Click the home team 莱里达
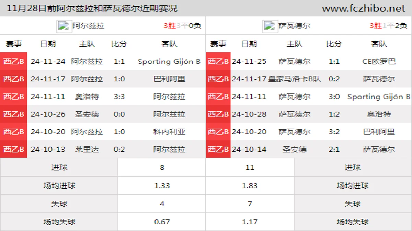 click(x=87, y=150)
